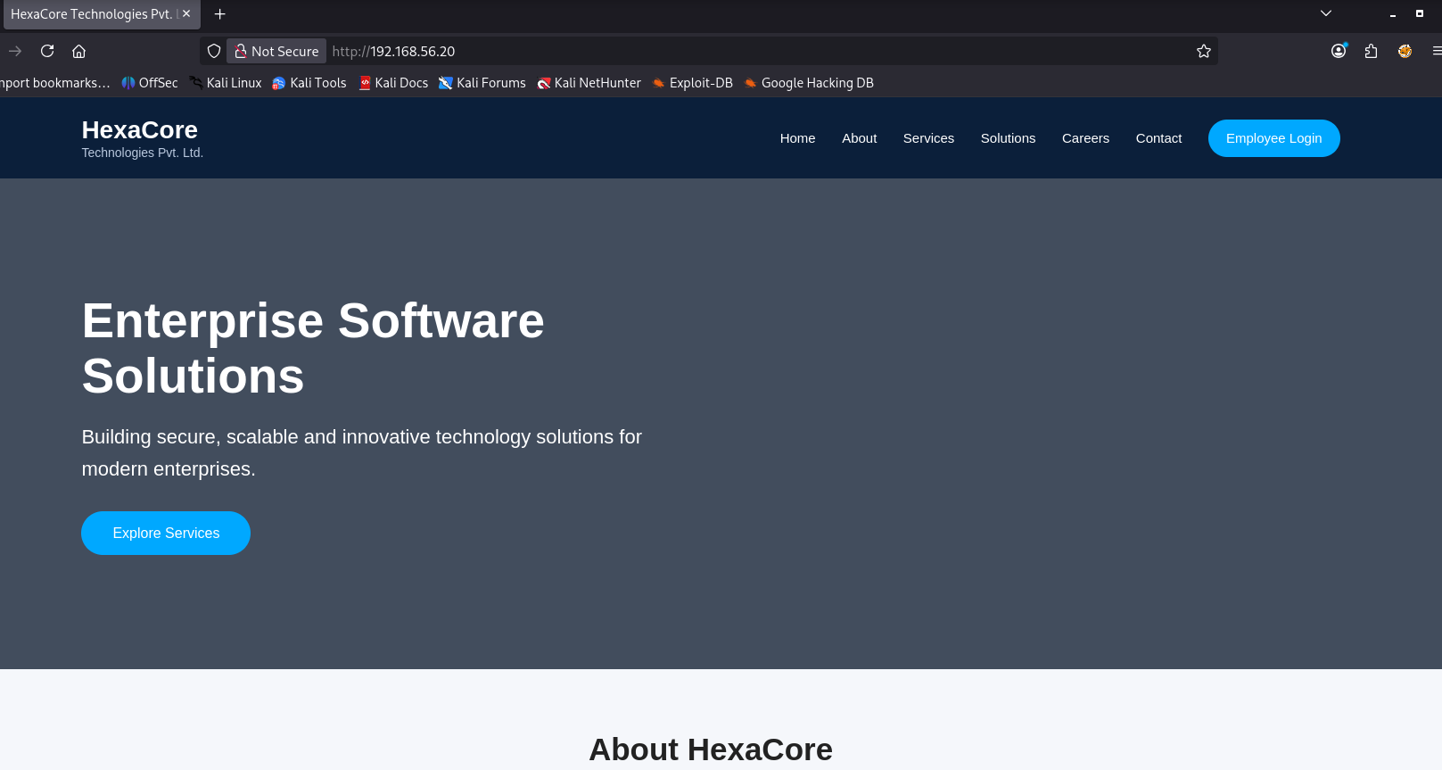Open a new tab with plus icon

(219, 14)
